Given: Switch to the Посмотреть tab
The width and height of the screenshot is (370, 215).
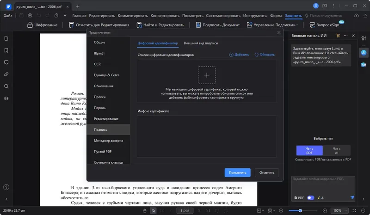Looking at the screenshot, I should [x=192, y=16].
